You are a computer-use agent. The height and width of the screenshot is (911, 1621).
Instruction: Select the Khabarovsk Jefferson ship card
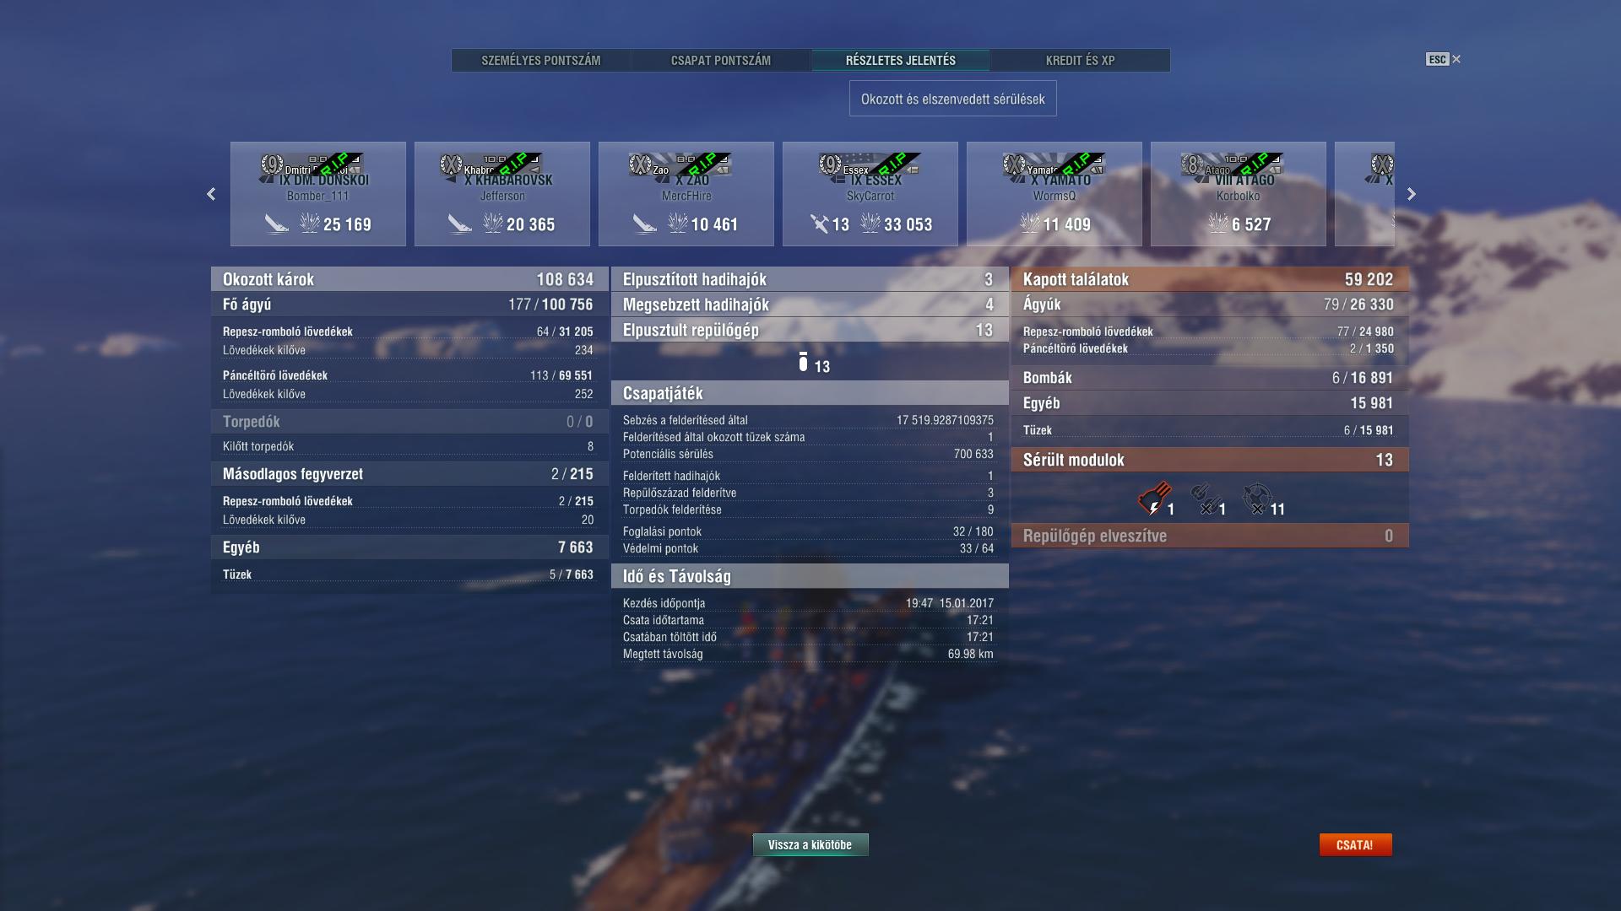tap(502, 194)
